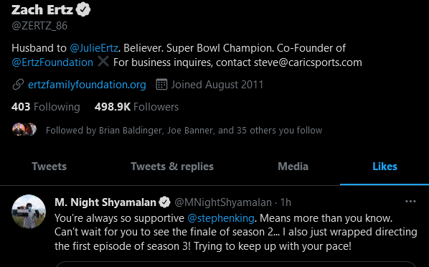Image resolution: width=429 pixels, height=267 pixels.
Task: Open the @JulieErtz mention link
Action: [x=94, y=48]
